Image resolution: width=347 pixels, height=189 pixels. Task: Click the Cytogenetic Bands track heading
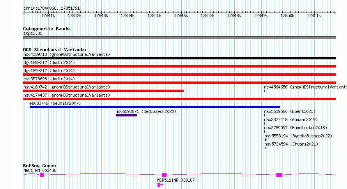tap(46, 29)
